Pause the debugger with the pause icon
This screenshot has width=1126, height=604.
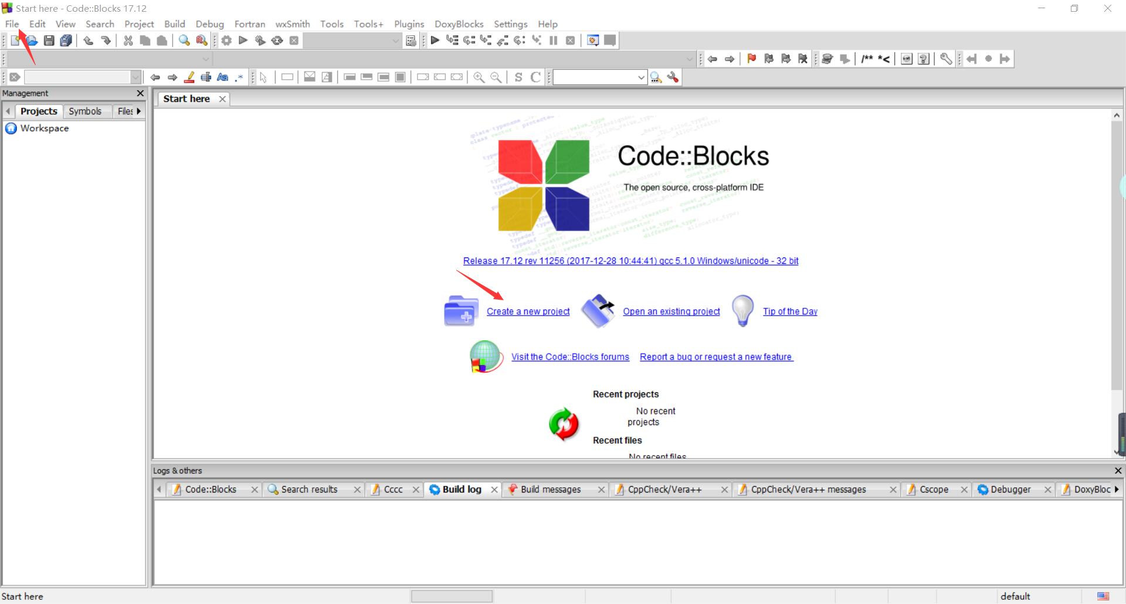[553, 40]
